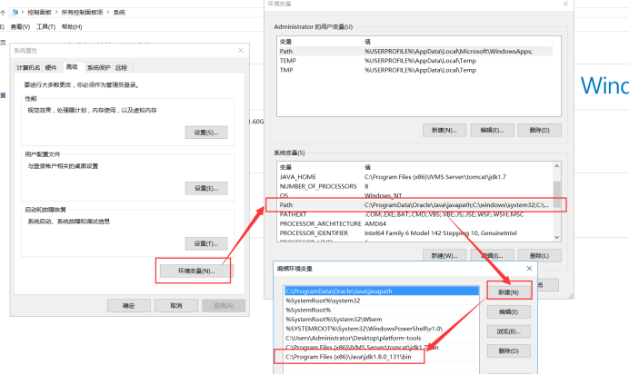Click 删除(L) under system variables
Viewport: 629px width, 375px height.
[x=540, y=256]
